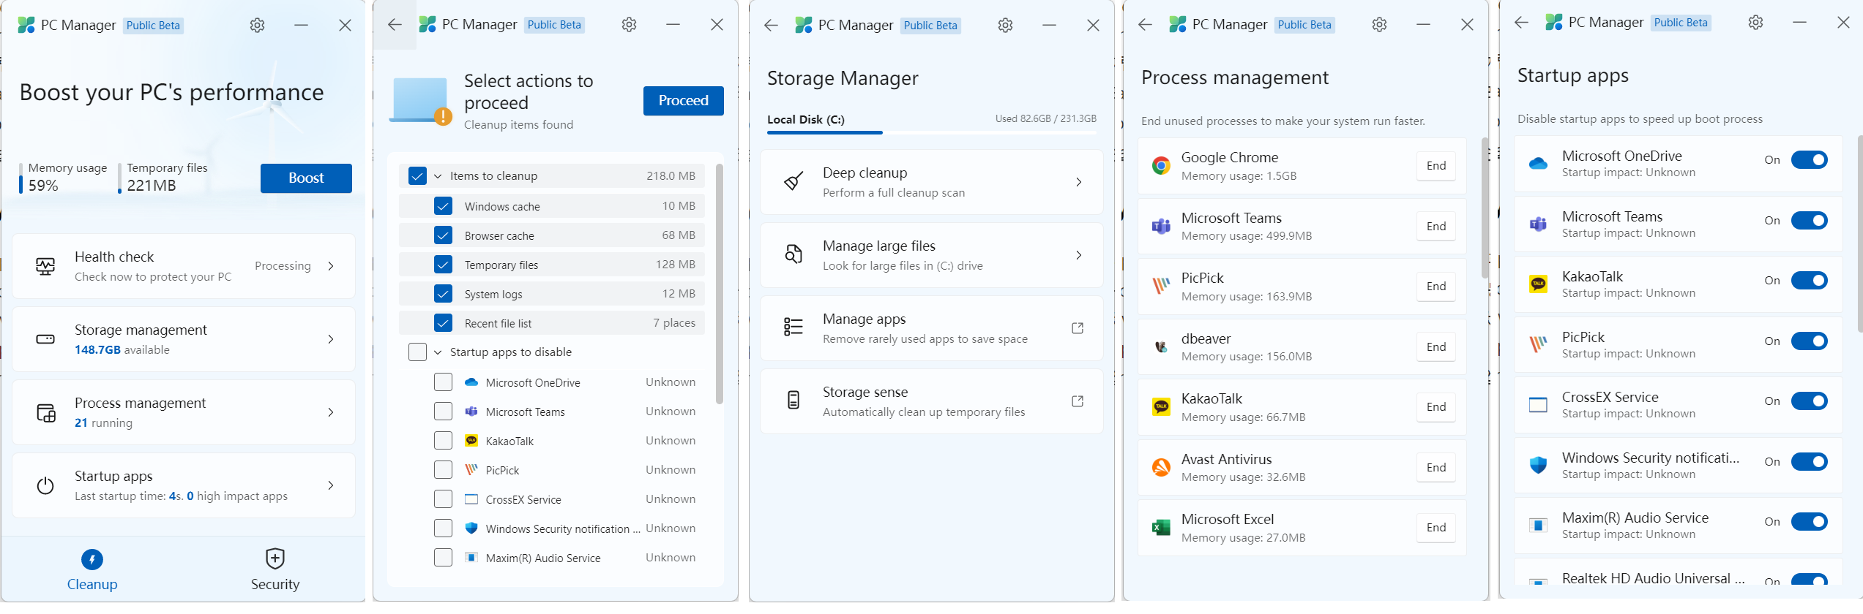Screen dimensions: 1863x614
Task: Click the Local Disk usage progress bar
Action: (932, 132)
